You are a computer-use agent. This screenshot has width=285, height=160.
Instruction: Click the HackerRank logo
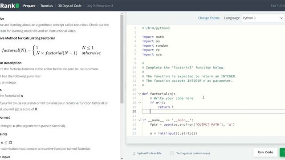point(9,6)
